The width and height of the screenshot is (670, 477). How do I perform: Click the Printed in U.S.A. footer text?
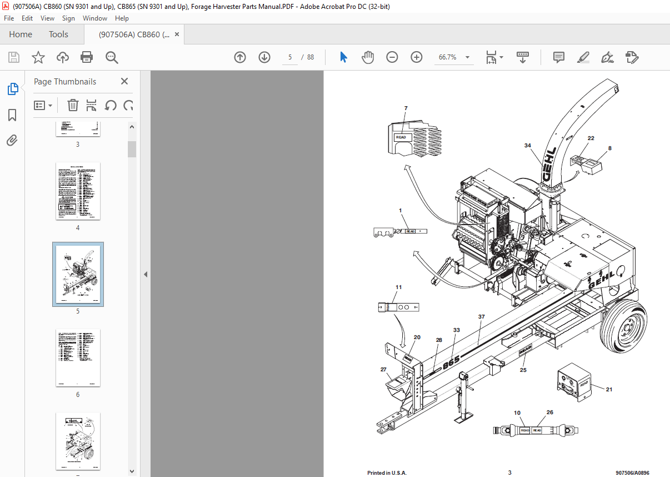pyautogui.click(x=387, y=473)
